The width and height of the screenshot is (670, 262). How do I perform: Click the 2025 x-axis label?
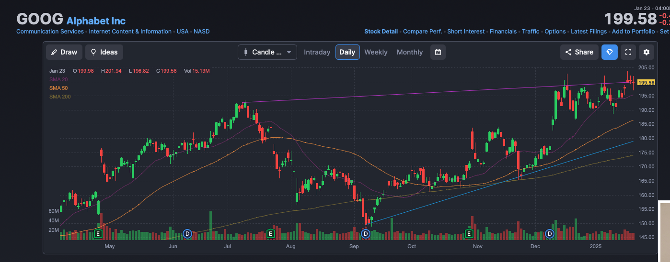[596, 246]
